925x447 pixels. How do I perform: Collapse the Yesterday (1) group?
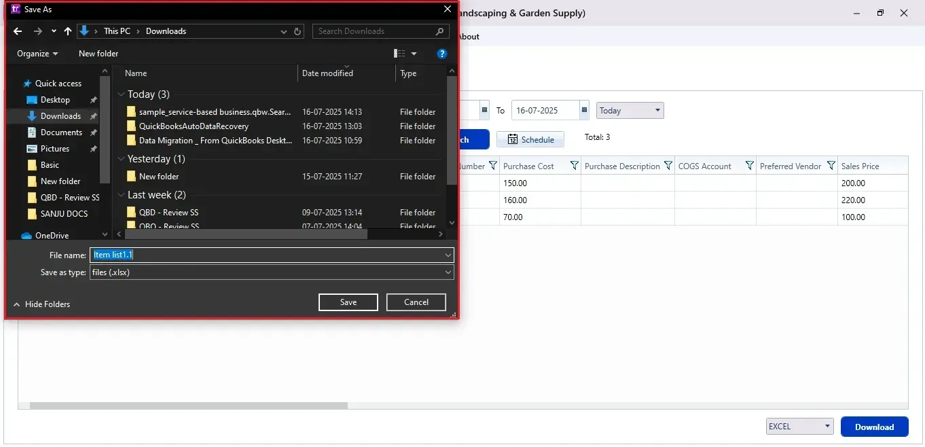pyautogui.click(x=122, y=160)
